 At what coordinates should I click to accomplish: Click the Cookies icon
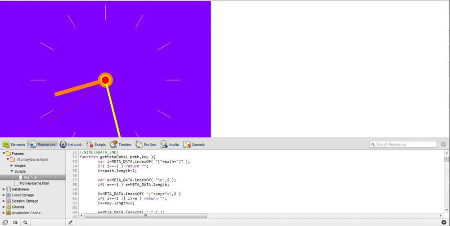[8, 207]
